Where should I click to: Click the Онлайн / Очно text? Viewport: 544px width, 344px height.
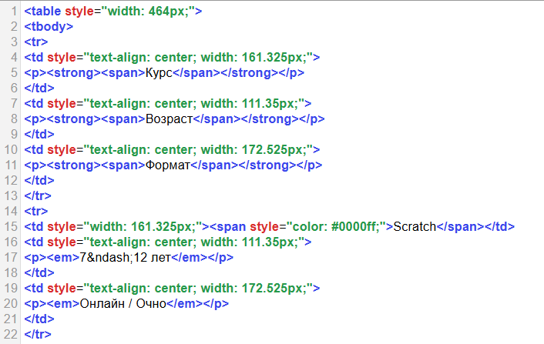124,304
